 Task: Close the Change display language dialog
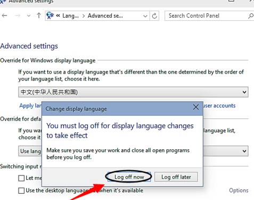[x=196, y=107]
